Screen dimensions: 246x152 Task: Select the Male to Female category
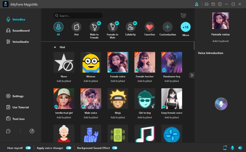point(95,27)
